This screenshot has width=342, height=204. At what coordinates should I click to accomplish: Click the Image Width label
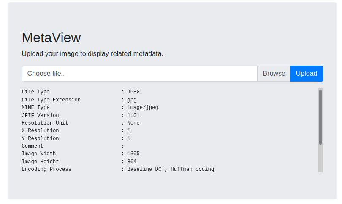(38, 154)
